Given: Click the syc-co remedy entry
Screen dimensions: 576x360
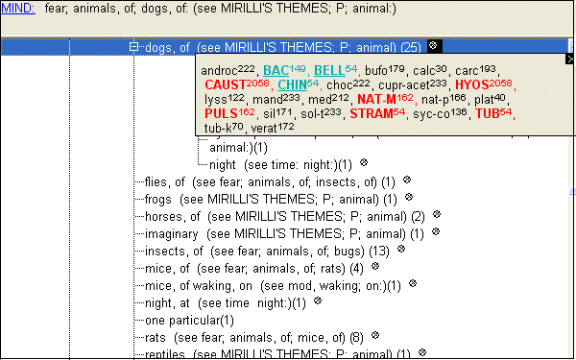Looking at the screenshot, I should (440, 113).
